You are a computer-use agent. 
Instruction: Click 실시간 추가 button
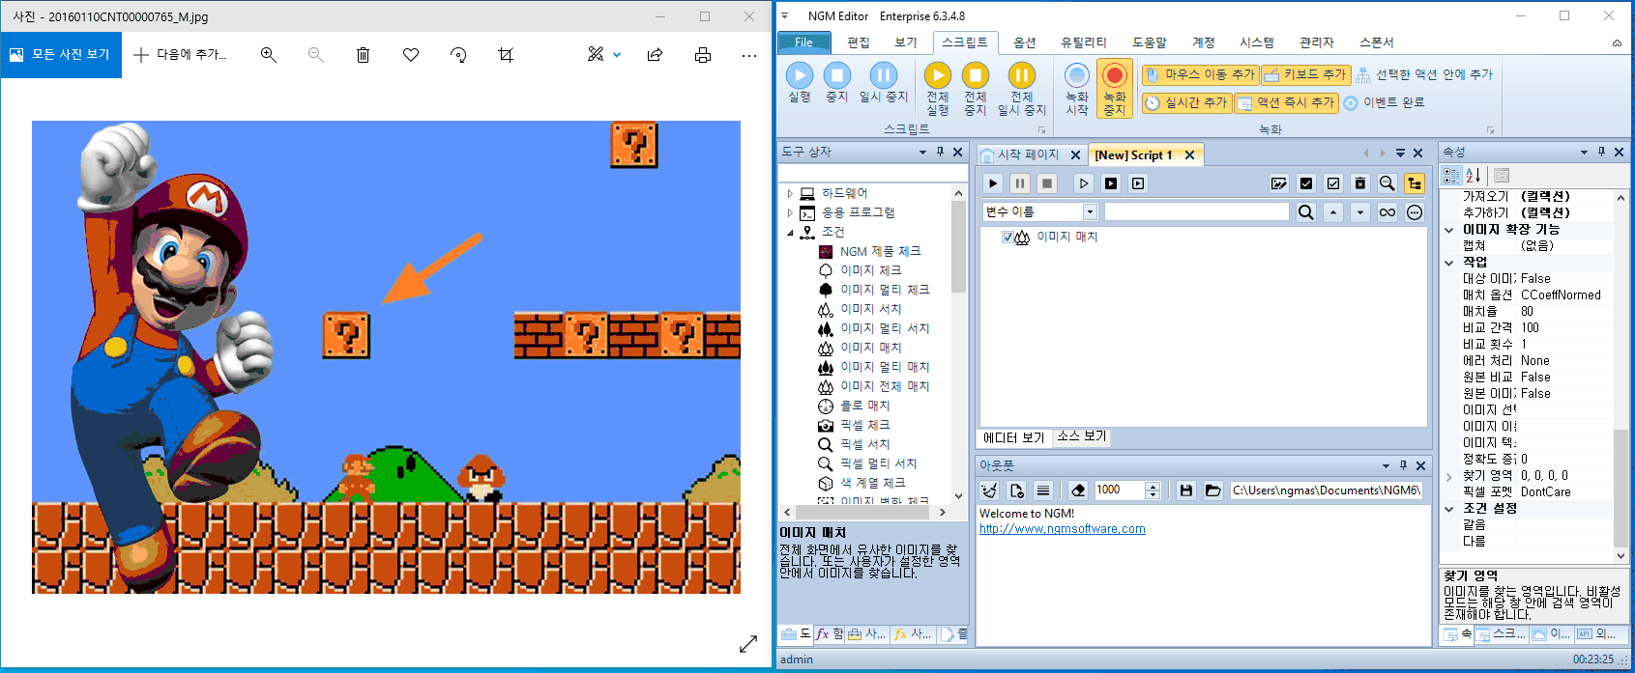click(1186, 102)
